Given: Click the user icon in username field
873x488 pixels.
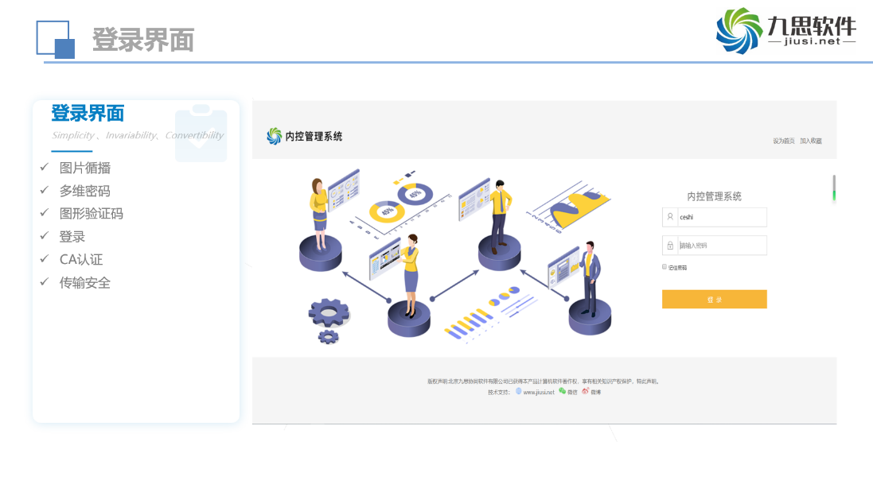Looking at the screenshot, I should point(670,217).
